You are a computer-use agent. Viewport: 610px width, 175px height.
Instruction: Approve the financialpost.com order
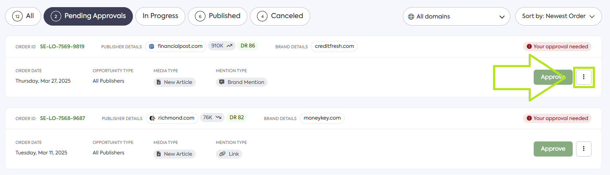553,77
